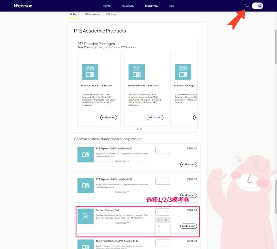This screenshot has height=249, width=277.
Task: Collapse the Scored Practice Test quantity dropdown
Action: tap(163, 212)
